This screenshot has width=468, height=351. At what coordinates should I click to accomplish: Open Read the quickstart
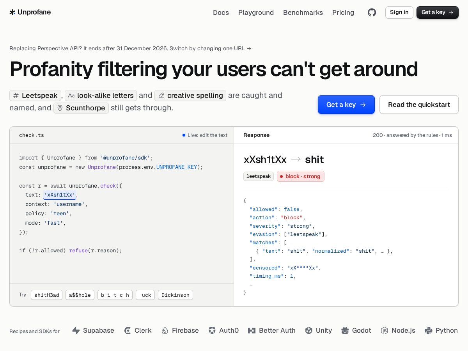(419, 105)
